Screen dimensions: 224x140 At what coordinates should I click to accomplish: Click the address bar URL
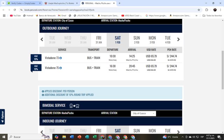point(59,10)
